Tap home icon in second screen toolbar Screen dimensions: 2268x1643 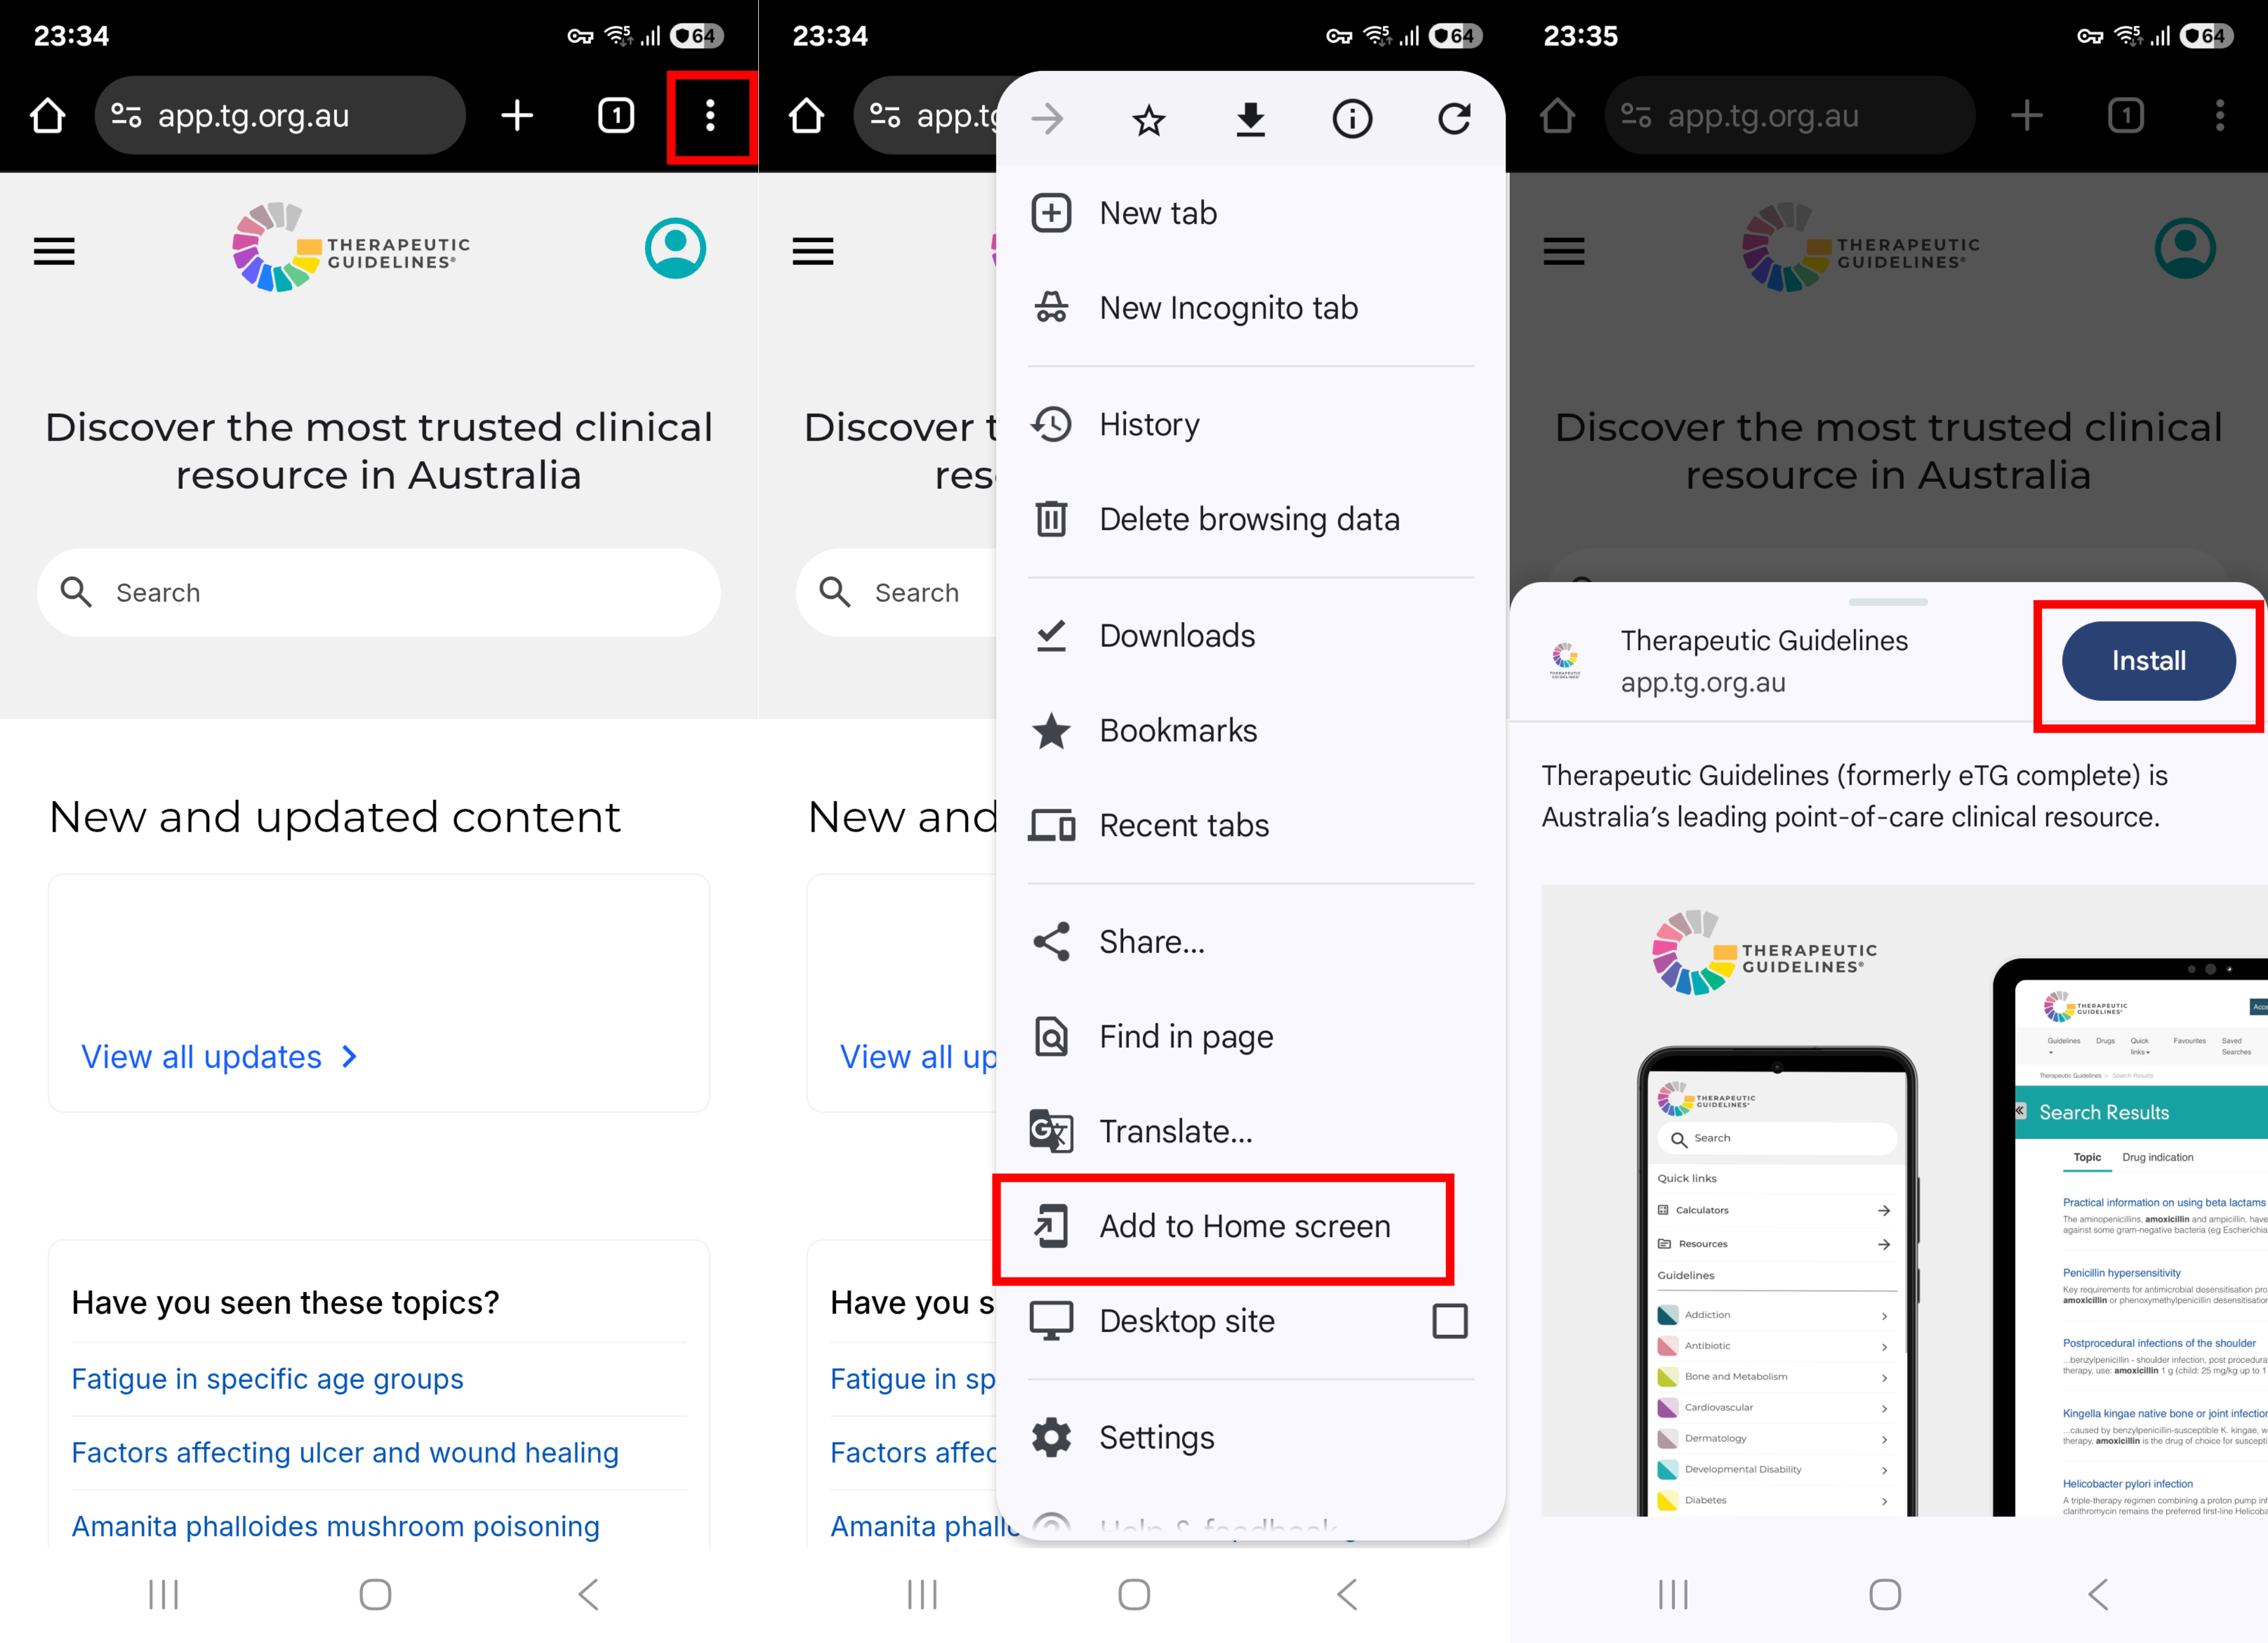click(x=806, y=116)
